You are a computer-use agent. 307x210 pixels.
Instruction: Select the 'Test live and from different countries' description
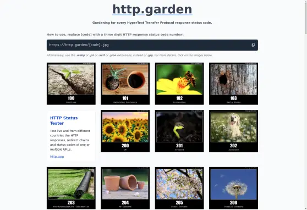[70, 140]
